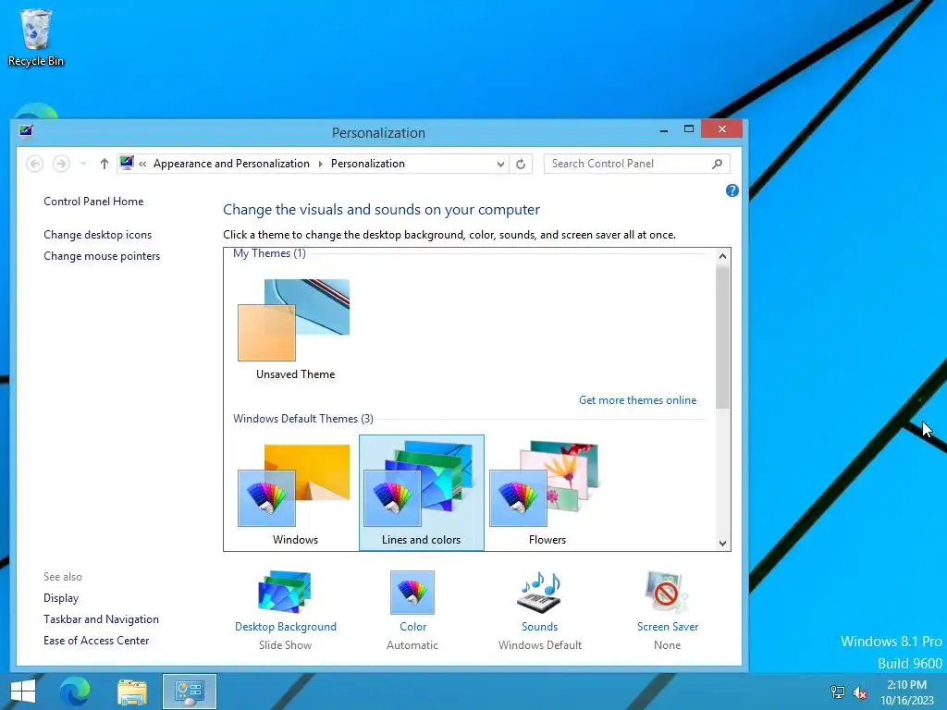Select the Lines and colors theme
This screenshot has height=710, width=947.
point(422,493)
